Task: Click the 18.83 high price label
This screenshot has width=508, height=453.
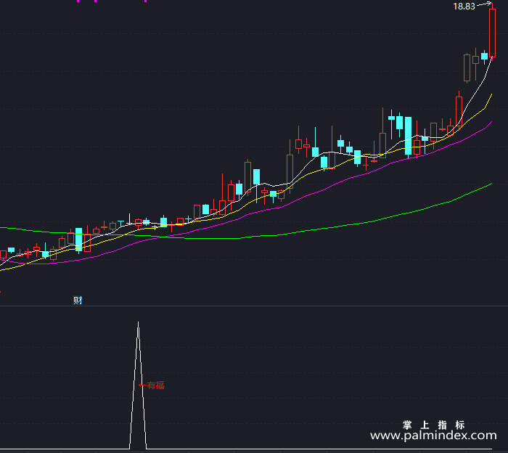Action: (x=464, y=7)
